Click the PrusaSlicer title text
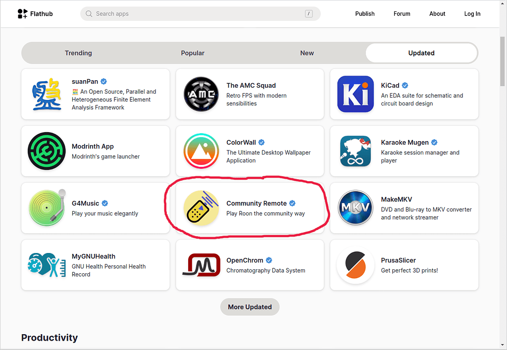507x350 pixels. pos(399,260)
